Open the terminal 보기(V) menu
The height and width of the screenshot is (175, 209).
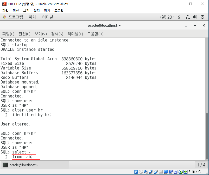point(41,34)
